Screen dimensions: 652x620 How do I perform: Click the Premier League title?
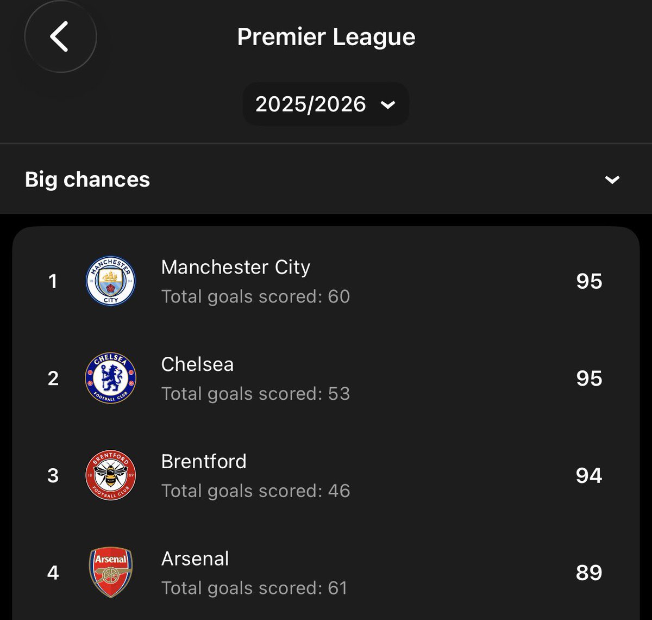tap(326, 37)
